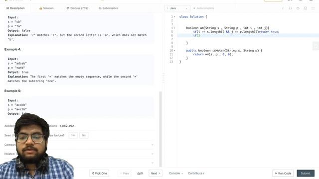319x179 pixels.
Task: Collapse code fold at line 10
Action: (x=174, y=51)
